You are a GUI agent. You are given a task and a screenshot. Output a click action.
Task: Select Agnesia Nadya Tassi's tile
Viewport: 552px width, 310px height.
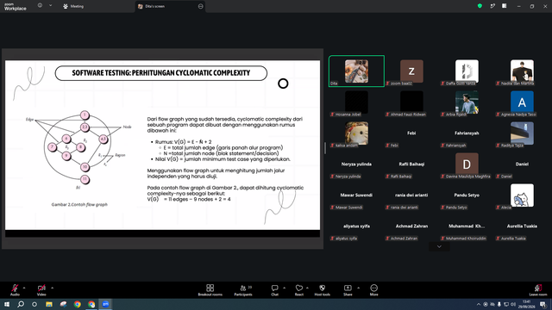click(522, 102)
